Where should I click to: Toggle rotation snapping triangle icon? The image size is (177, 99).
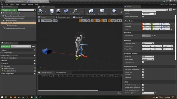tap(102, 21)
